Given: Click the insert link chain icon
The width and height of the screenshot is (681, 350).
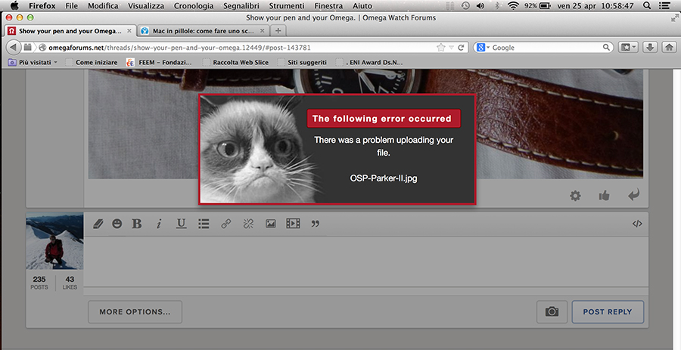Looking at the screenshot, I should (x=225, y=224).
